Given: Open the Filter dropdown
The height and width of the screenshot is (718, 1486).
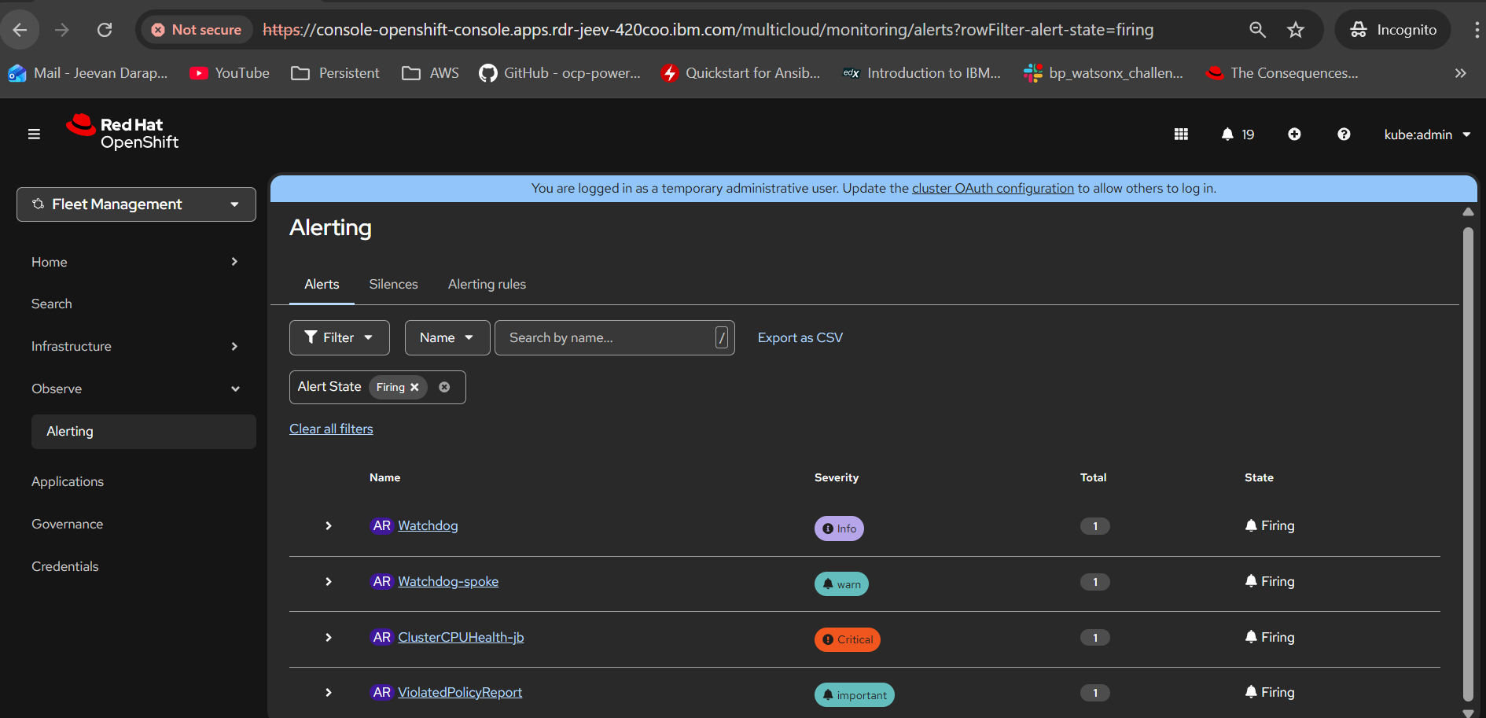Looking at the screenshot, I should click(x=339, y=337).
